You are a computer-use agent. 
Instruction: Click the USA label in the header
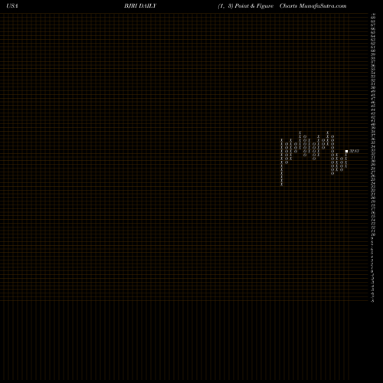click(12, 6)
